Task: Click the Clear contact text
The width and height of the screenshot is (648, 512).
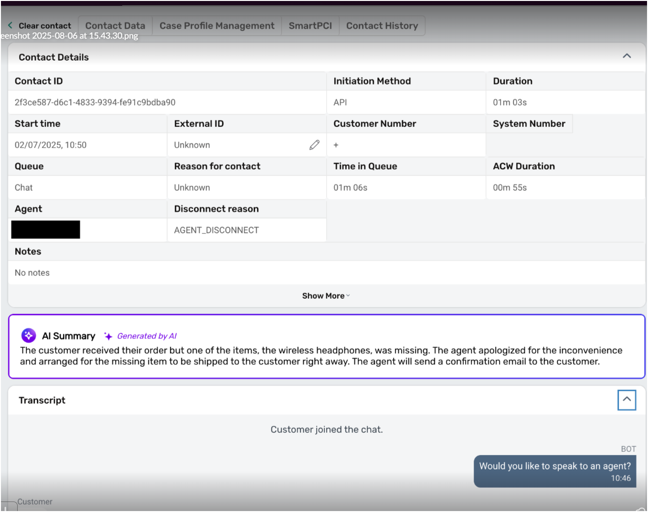Action: (45, 26)
